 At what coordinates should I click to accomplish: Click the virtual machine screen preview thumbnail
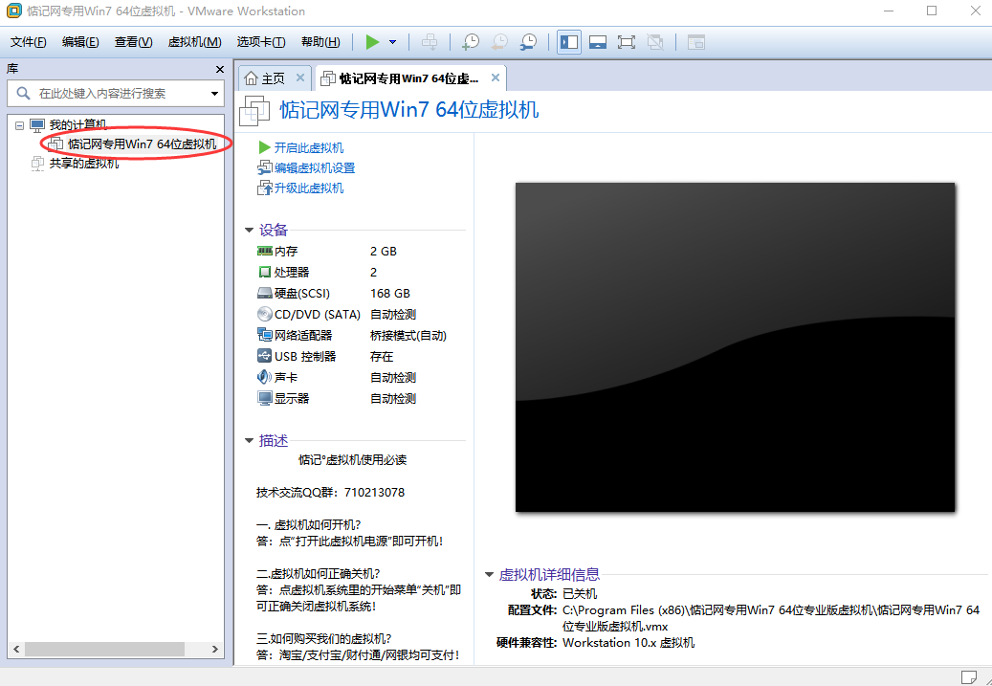click(735, 347)
